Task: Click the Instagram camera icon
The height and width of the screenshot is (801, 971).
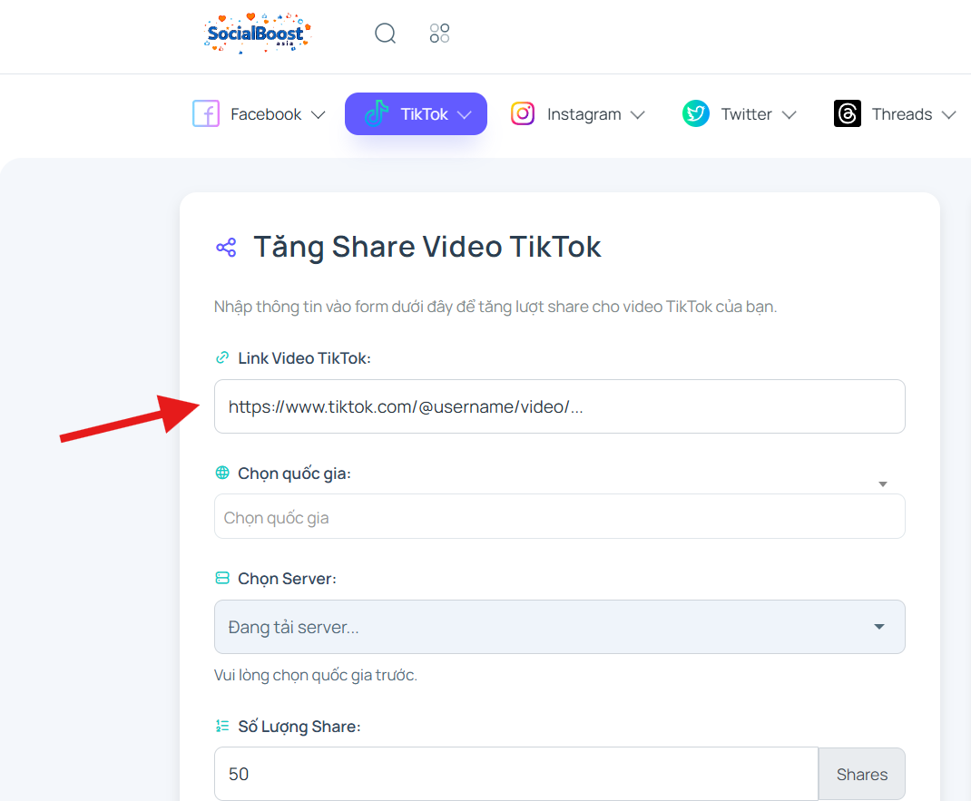Action: pos(523,114)
